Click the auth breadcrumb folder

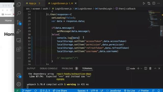46,9
